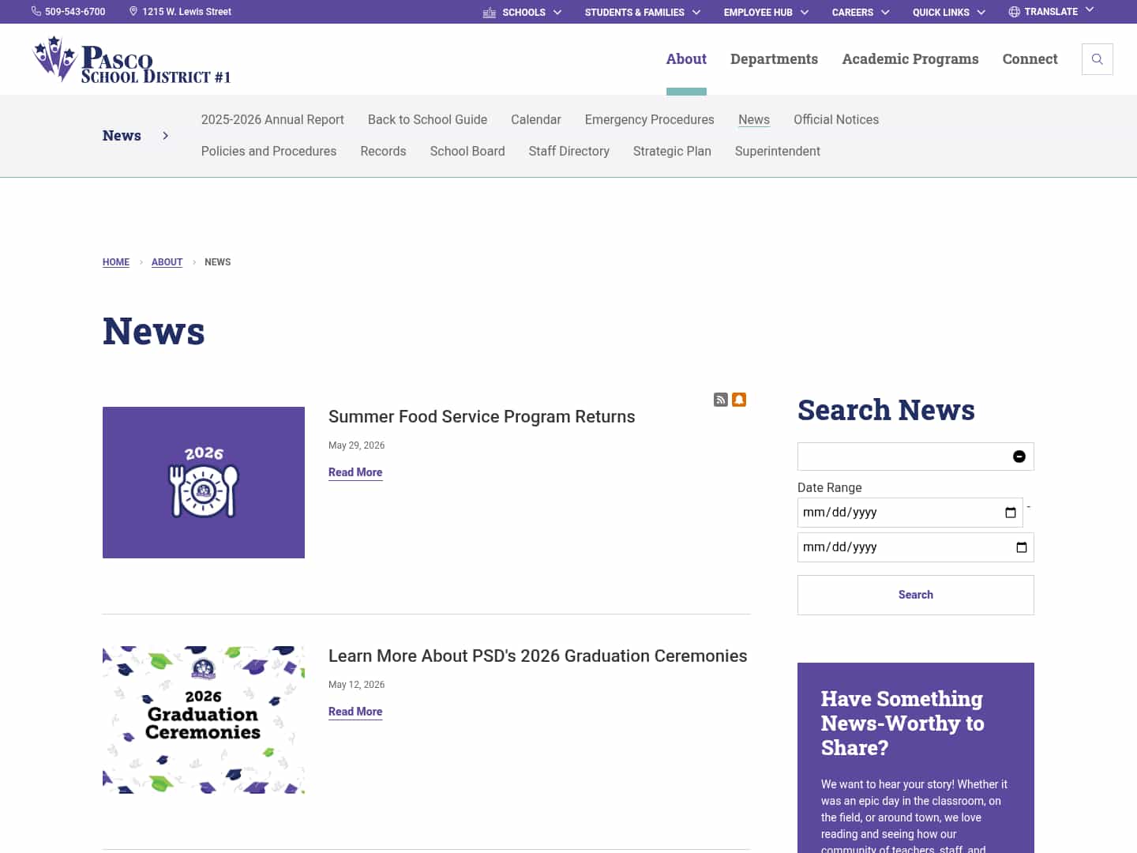Open the Superintendent page
Screen dimensions: 1137x853
coord(778,152)
